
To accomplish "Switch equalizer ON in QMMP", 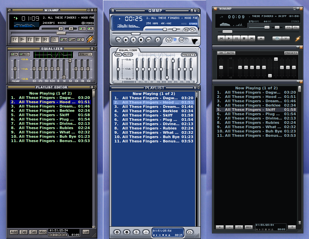I will tap(118, 55).
